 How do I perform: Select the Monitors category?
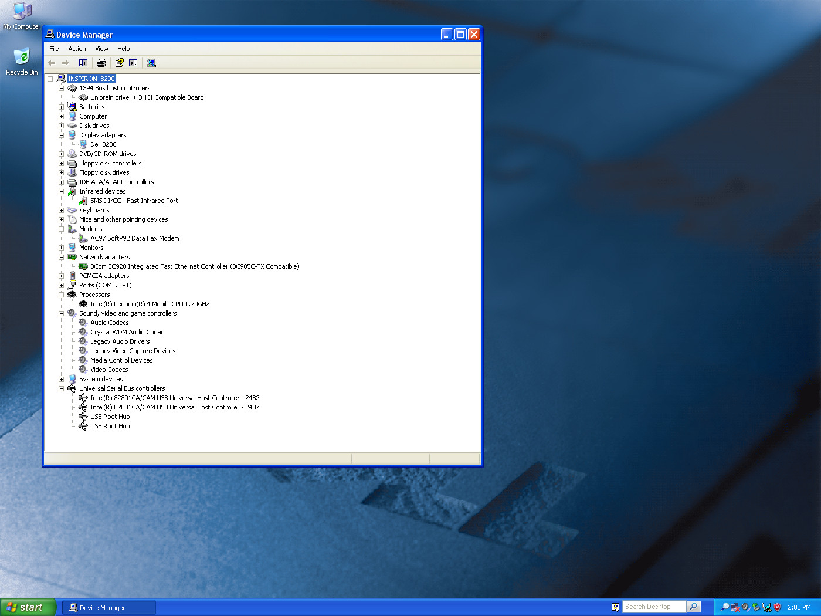(91, 248)
